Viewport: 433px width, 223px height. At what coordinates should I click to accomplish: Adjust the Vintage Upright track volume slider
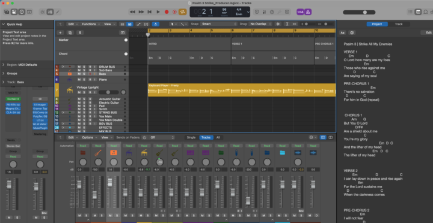[x=108, y=92]
